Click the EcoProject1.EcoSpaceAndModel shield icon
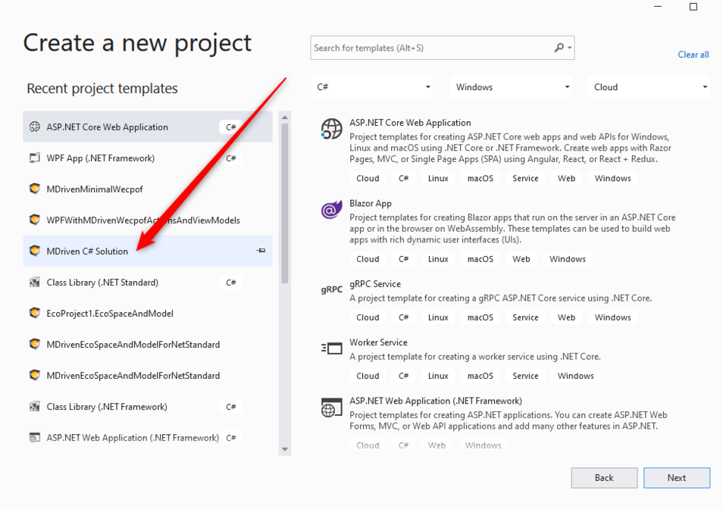This screenshot has height=509, width=723. [35, 314]
